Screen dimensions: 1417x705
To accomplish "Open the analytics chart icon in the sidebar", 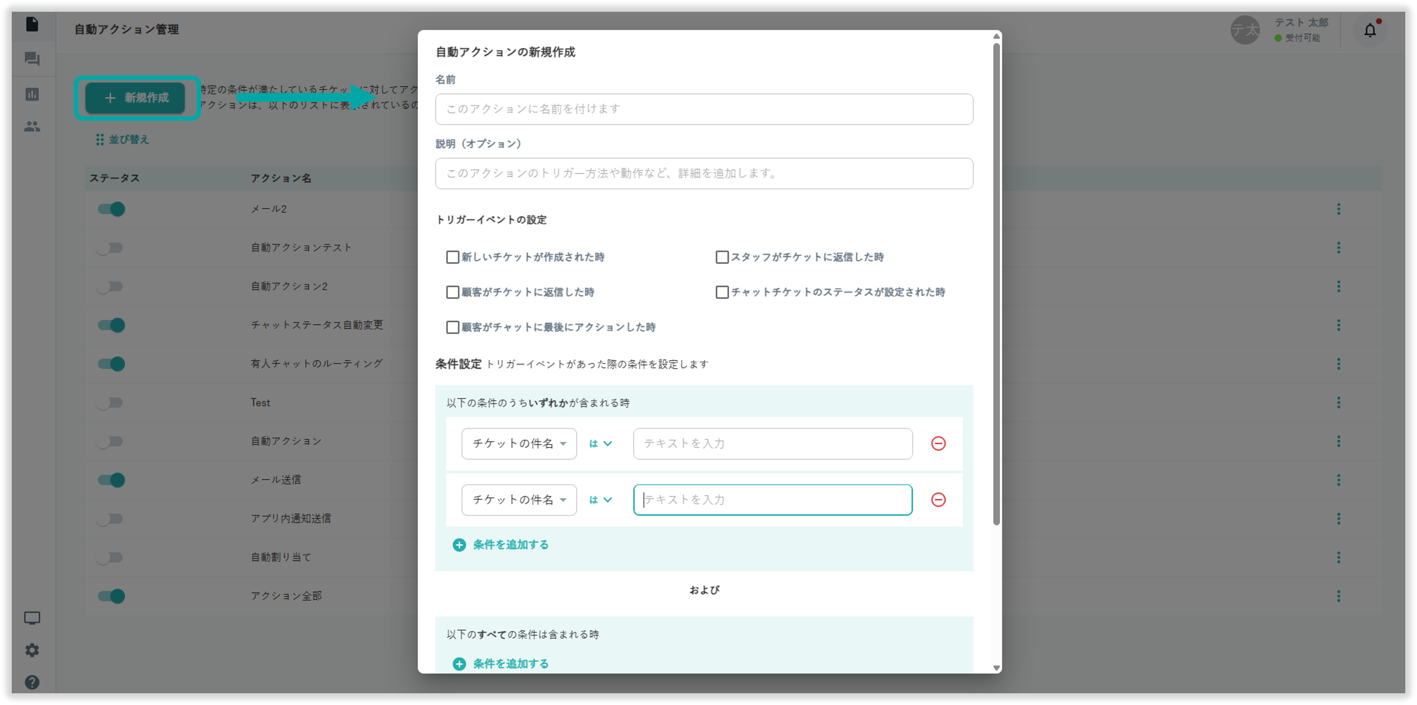I will click(32, 94).
